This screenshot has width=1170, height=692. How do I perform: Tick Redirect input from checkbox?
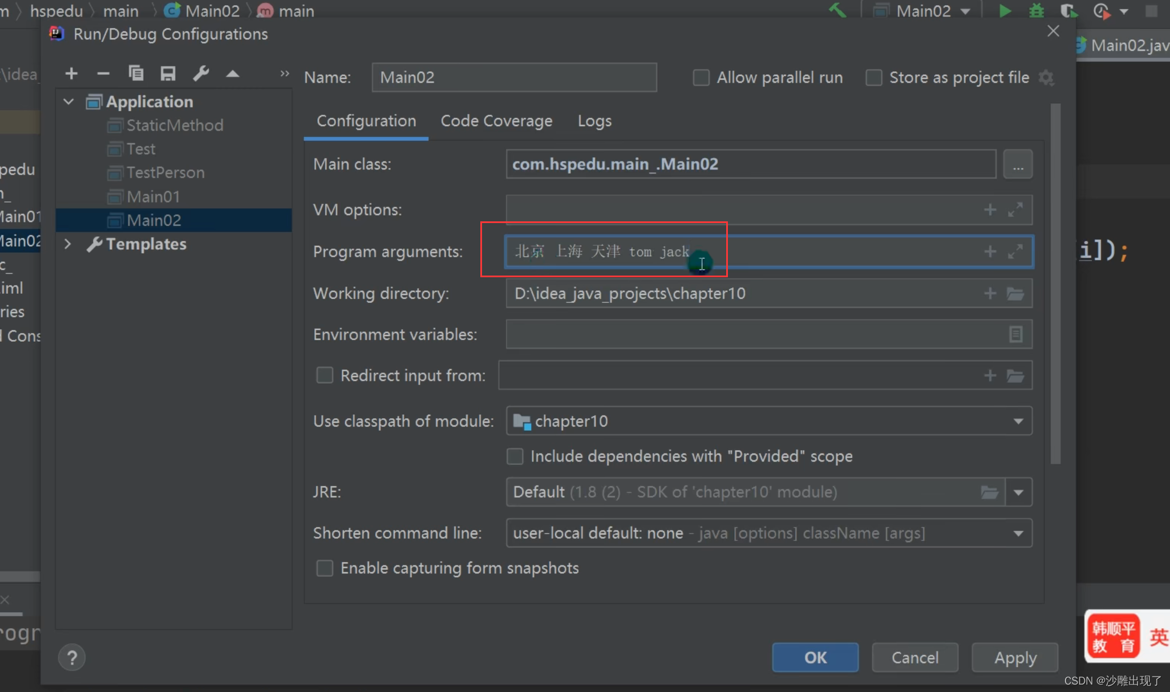[325, 375]
